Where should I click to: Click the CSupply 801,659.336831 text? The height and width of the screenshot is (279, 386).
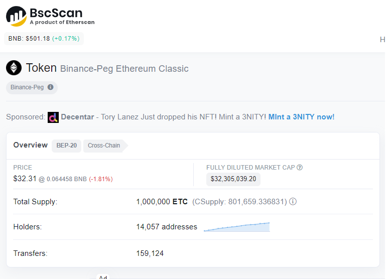point(239,202)
